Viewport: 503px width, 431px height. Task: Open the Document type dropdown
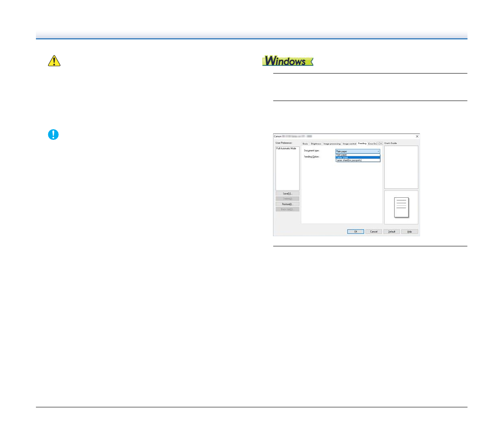[x=358, y=151]
